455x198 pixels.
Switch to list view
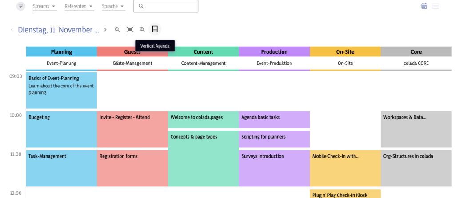click(x=436, y=6)
